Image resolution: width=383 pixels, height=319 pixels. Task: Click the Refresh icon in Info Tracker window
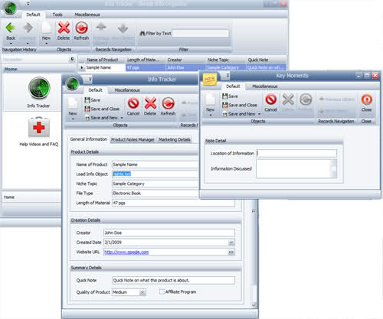(x=168, y=103)
